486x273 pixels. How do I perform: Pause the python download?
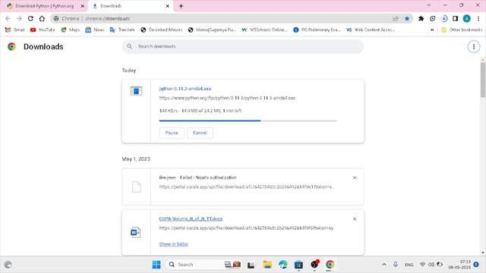172,133
